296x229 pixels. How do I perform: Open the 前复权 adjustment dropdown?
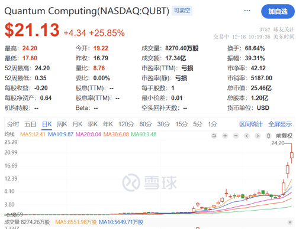[284, 136]
